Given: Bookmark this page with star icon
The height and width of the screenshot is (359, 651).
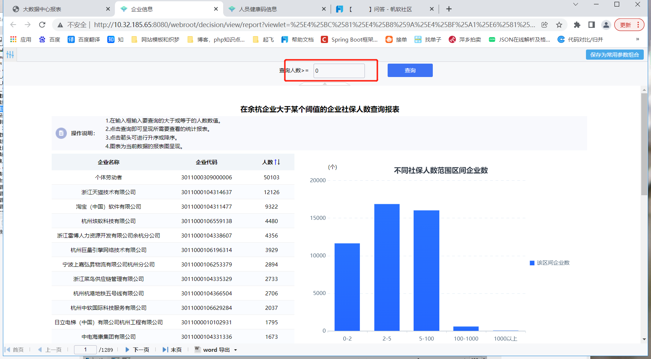Looking at the screenshot, I should (x=559, y=25).
